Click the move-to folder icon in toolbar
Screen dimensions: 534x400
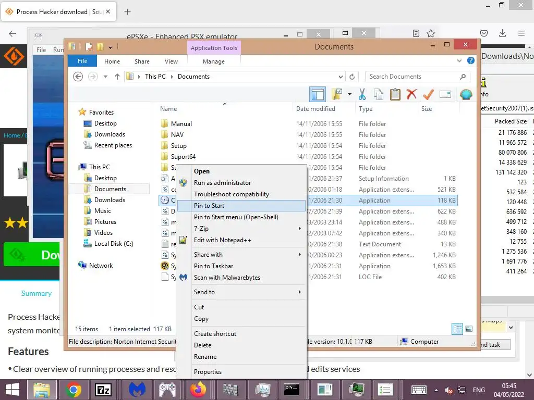[337, 94]
